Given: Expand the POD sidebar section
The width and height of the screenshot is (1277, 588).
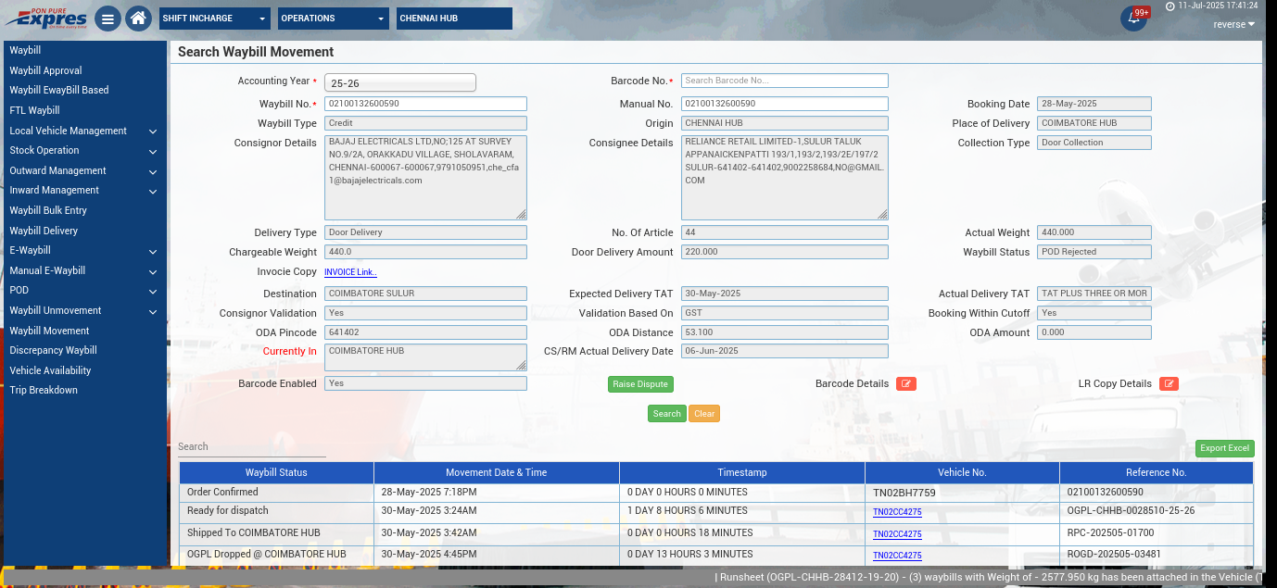Looking at the screenshot, I should pos(83,291).
